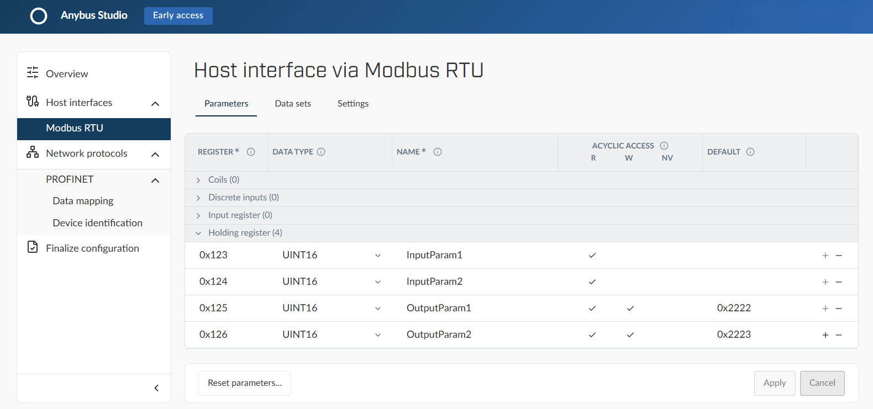This screenshot has width=873, height=409.
Task: Click the Network protocols topology icon
Action: [x=33, y=152]
